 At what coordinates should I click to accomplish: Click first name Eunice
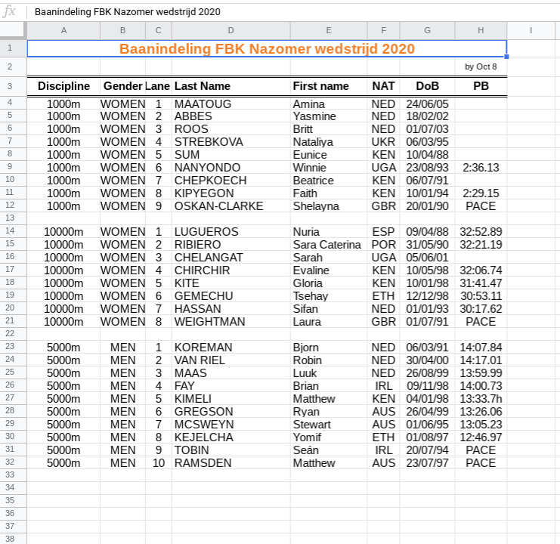(x=329, y=155)
